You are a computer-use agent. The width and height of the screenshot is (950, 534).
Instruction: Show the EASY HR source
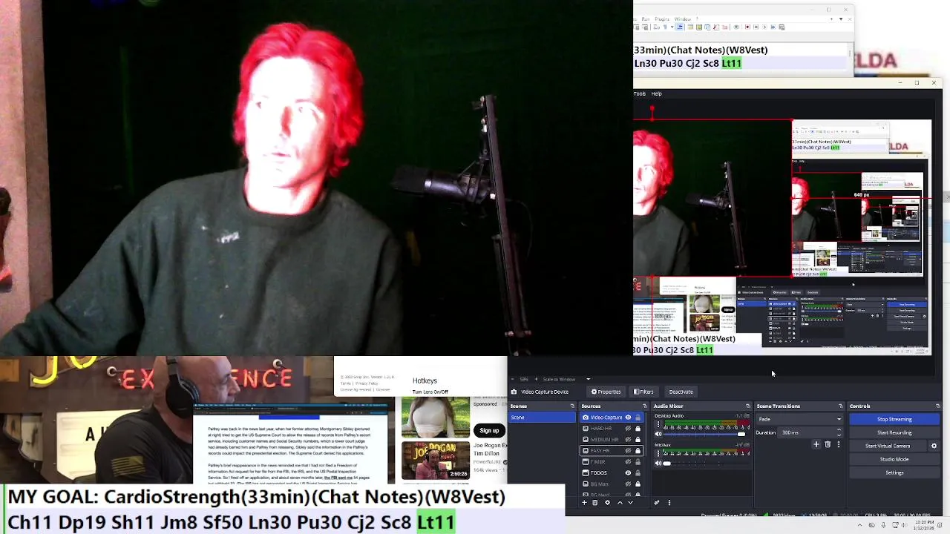click(x=628, y=450)
